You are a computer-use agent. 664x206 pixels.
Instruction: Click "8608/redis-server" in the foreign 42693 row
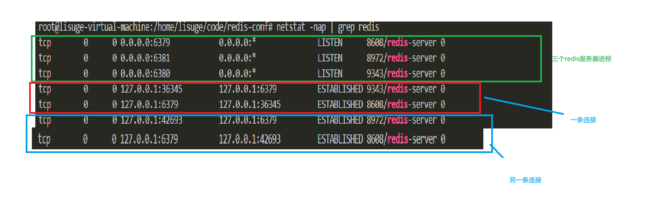[402, 139]
